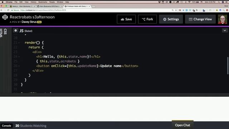The height and width of the screenshot is (129, 229).
Task: Switch to the Node.js Xtern Bootcamp browser tab
Action: [x=22, y=6]
